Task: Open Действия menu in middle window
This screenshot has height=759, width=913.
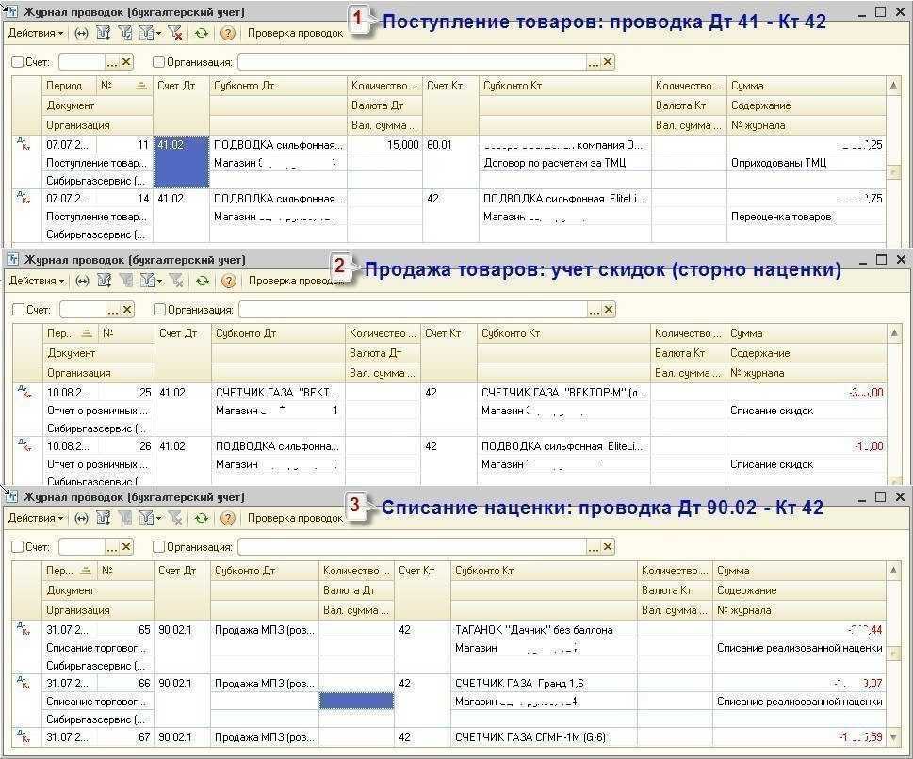Action: [37, 281]
